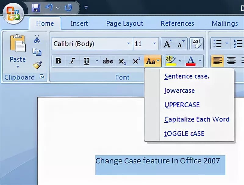Click the Cut scissors icon
The height and width of the screenshot is (185, 244).
(x=37, y=39)
